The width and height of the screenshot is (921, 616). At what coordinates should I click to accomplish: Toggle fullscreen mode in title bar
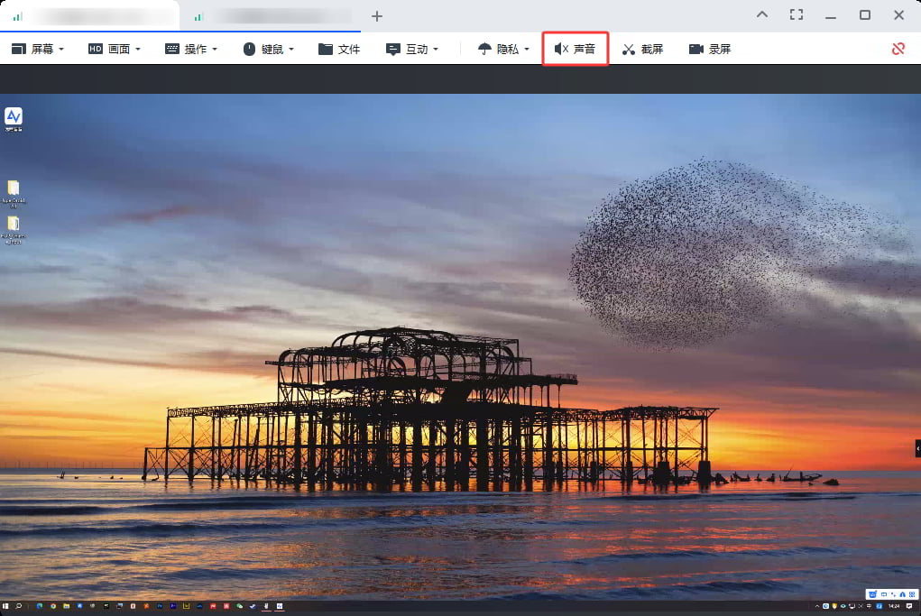click(x=796, y=14)
